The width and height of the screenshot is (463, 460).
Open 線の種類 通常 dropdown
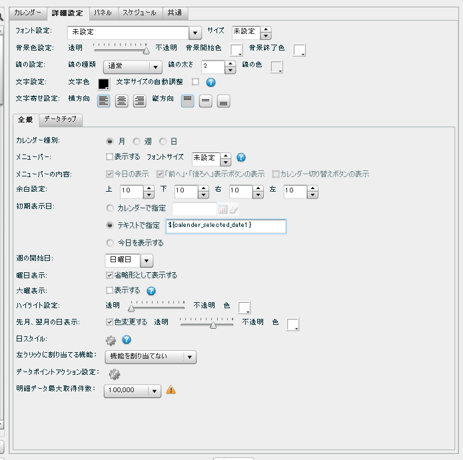click(x=133, y=67)
